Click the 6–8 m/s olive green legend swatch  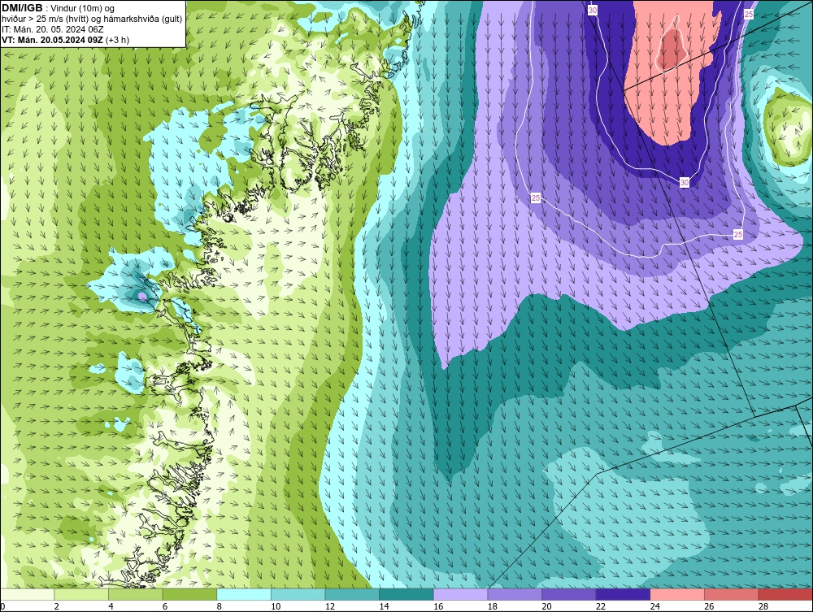(x=189, y=594)
